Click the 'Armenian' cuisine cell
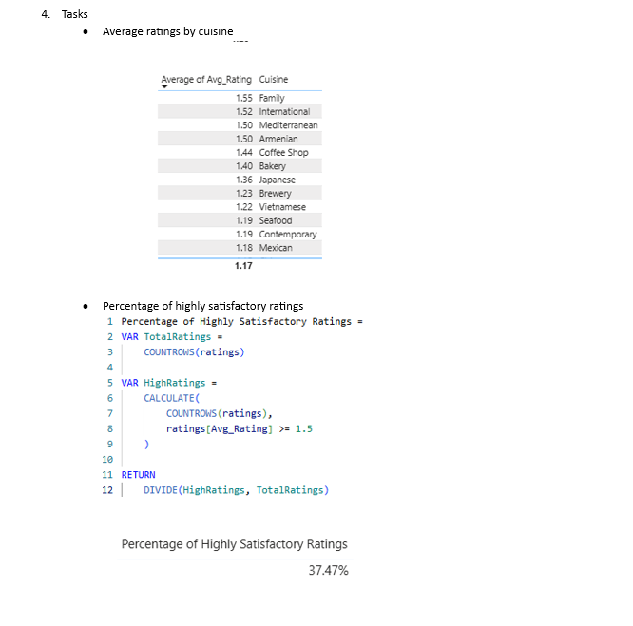 [278, 139]
